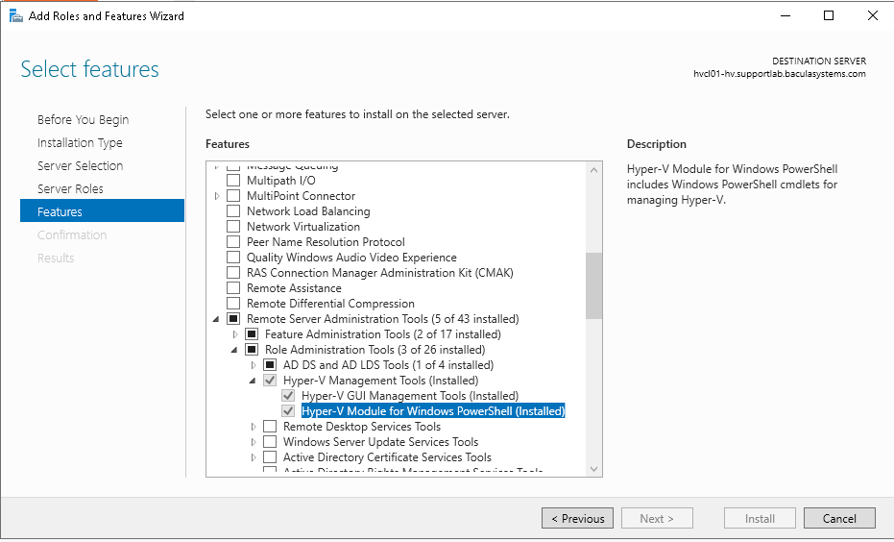Select the Features step
This screenshot has height=542, width=894.
pos(102,210)
